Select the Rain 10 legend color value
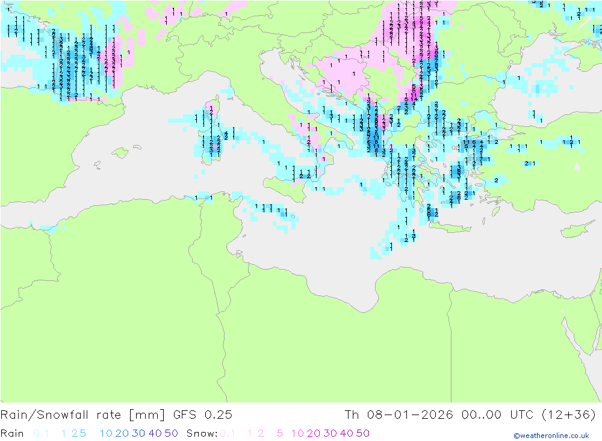The width and height of the screenshot is (602, 441). tap(106, 433)
